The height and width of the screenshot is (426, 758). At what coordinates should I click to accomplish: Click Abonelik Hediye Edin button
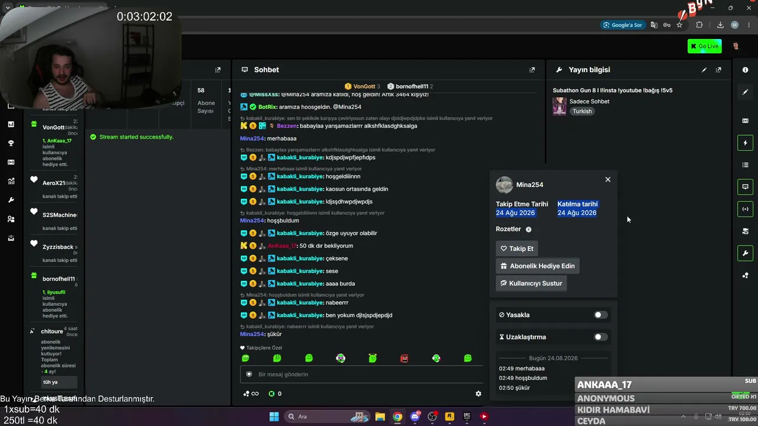538,266
